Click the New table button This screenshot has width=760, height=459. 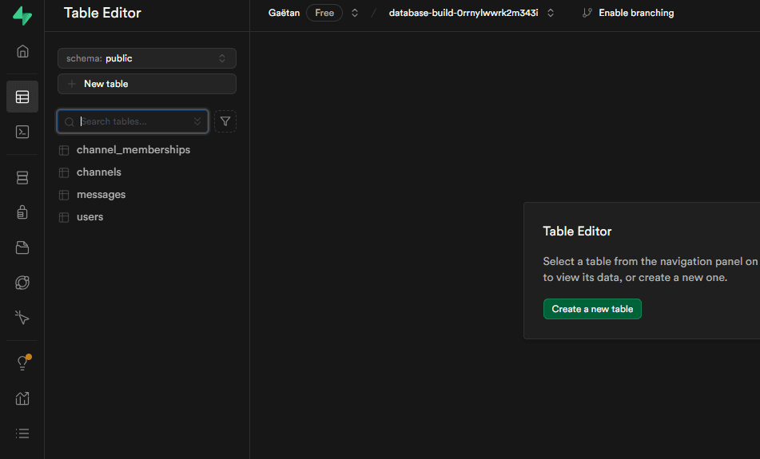click(x=146, y=84)
